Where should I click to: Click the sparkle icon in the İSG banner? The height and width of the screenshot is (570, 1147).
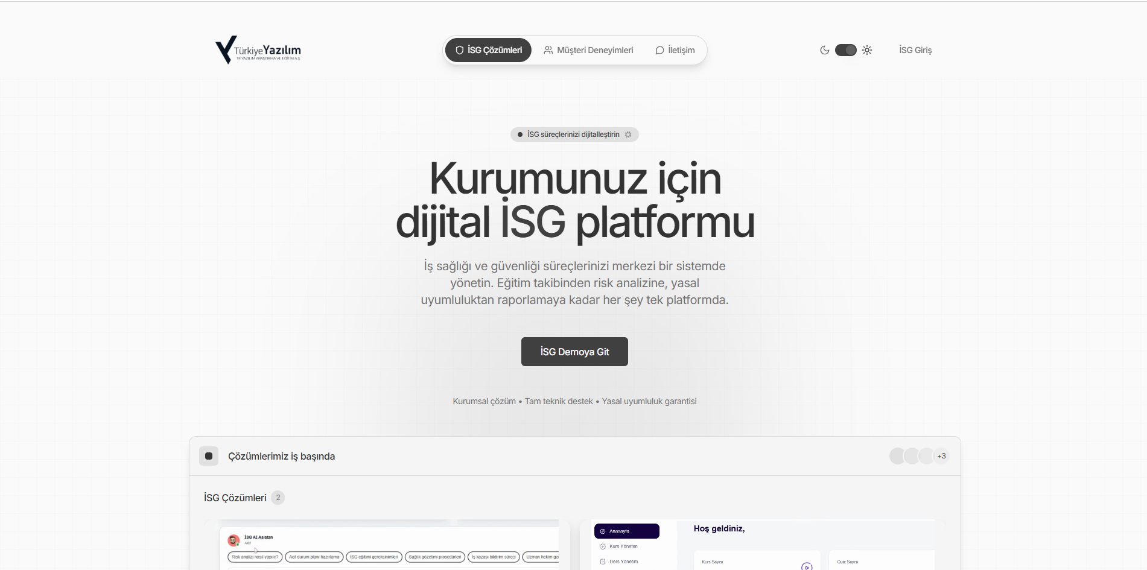pos(628,135)
